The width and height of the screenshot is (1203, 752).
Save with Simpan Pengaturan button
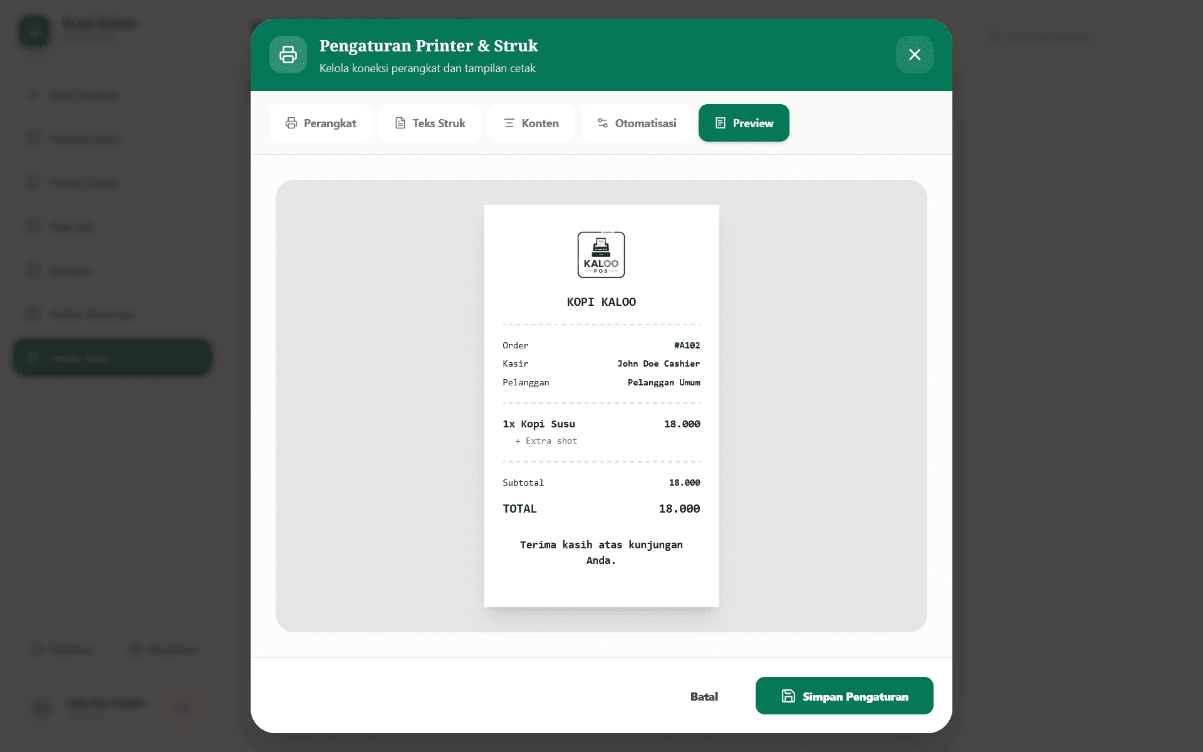845,696
